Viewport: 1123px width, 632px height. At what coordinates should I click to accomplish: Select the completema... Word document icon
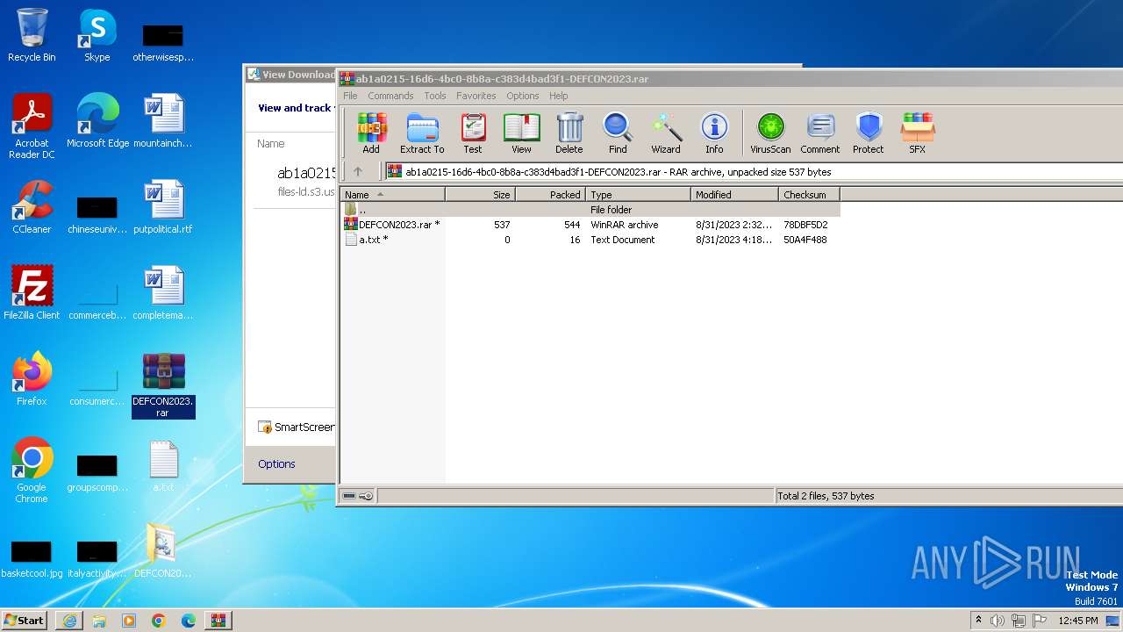tap(163, 293)
